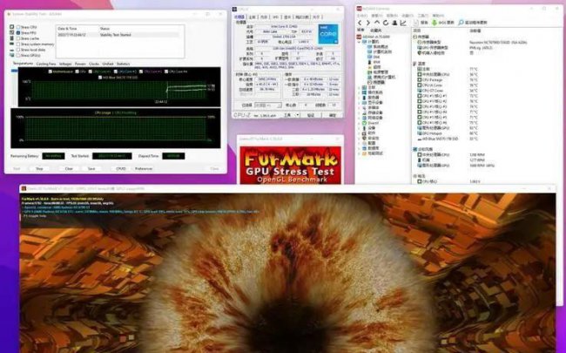
Task: Click the 验证 validate button in CPU-Z
Action: tap(311, 115)
